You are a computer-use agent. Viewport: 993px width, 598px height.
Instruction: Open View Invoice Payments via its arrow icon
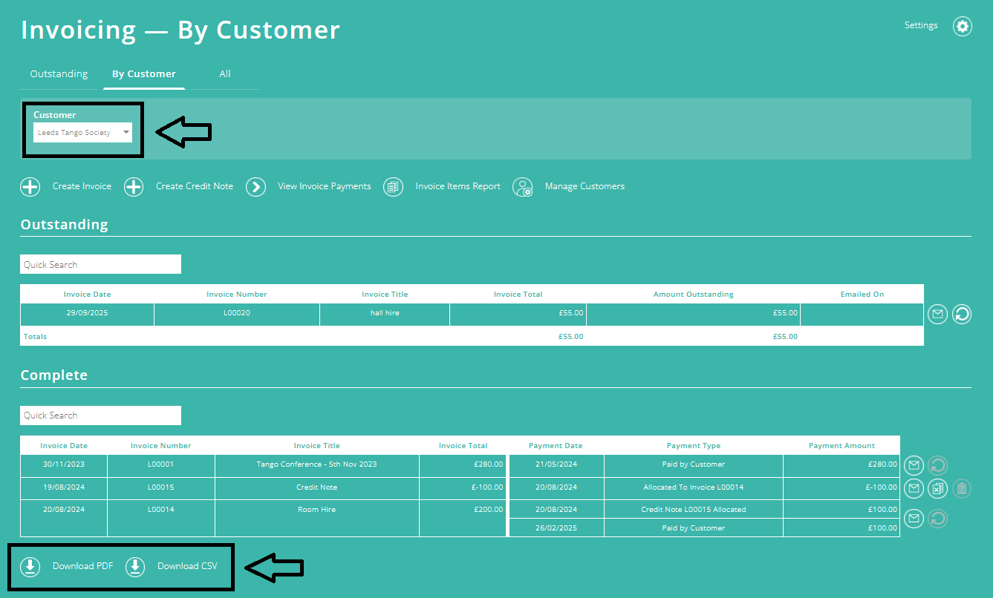coord(255,186)
